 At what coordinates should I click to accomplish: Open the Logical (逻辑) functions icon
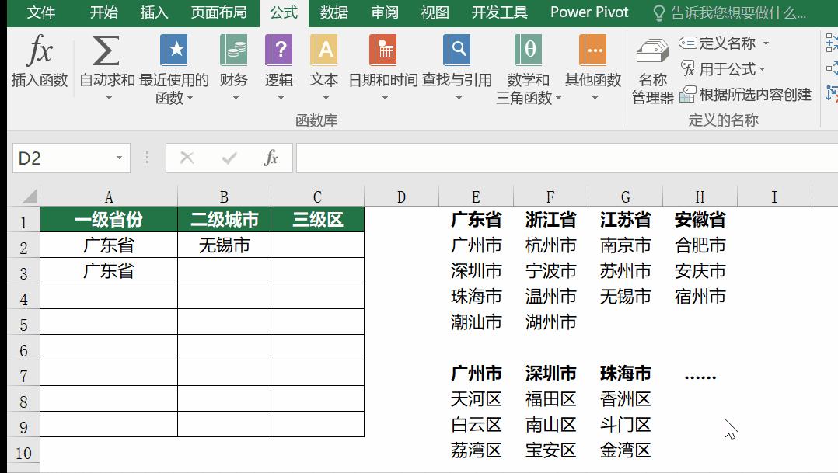278,50
